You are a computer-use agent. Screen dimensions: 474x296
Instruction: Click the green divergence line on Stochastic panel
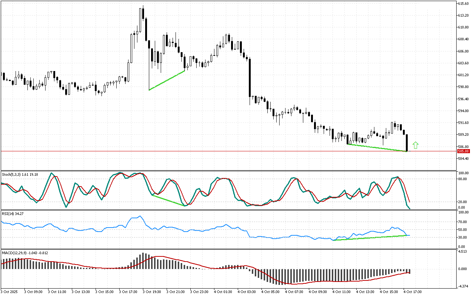168,200
